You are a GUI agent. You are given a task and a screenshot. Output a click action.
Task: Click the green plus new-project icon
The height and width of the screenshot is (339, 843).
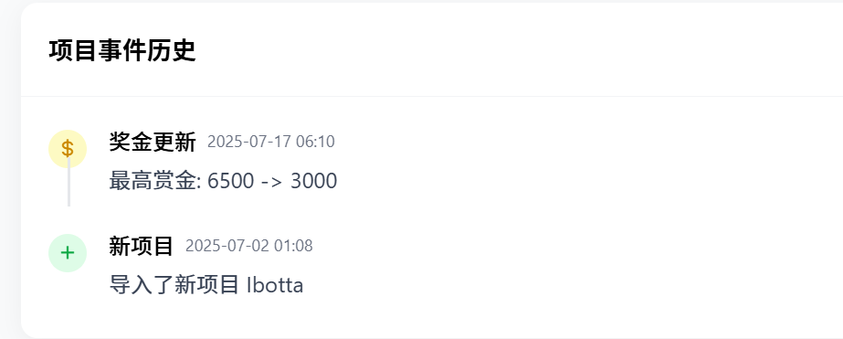pos(68,253)
